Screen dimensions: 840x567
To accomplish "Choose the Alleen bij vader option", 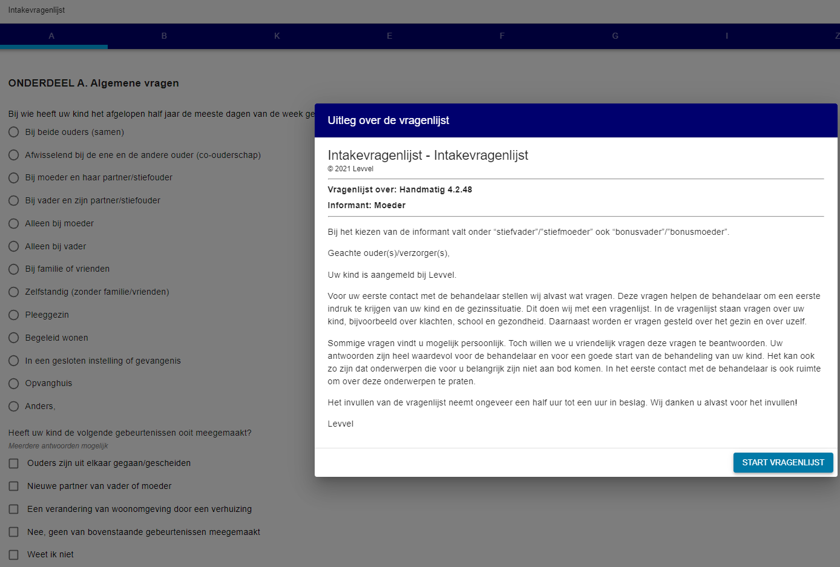I will coord(13,246).
